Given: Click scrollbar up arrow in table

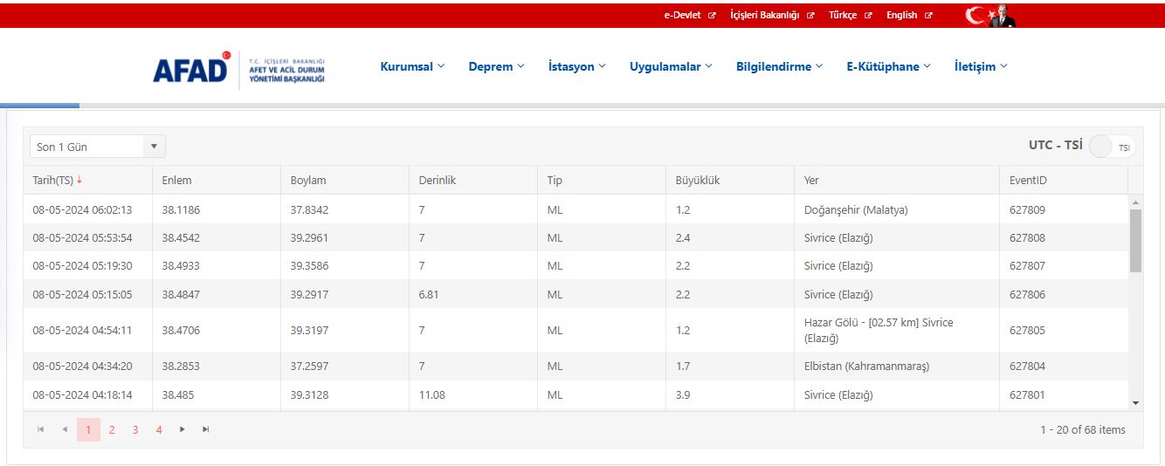Looking at the screenshot, I should [1135, 202].
